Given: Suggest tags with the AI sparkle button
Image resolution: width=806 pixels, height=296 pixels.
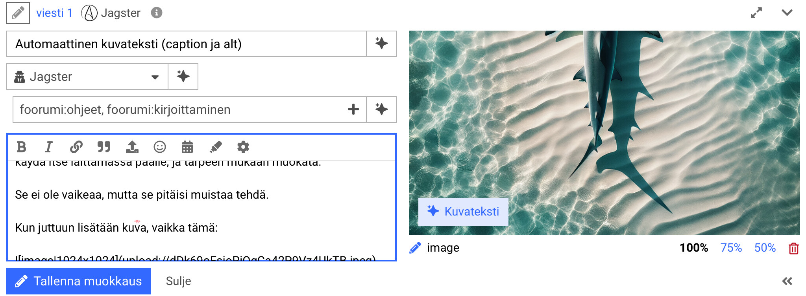Looking at the screenshot, I should click(381, 110).
